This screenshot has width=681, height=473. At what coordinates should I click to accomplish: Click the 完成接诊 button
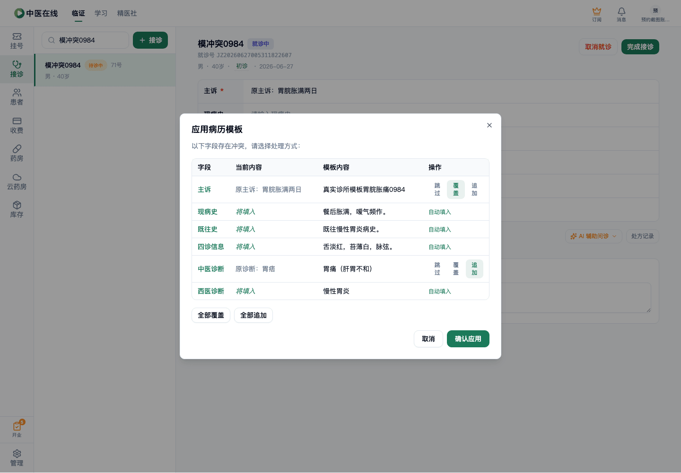click(640, 47)
